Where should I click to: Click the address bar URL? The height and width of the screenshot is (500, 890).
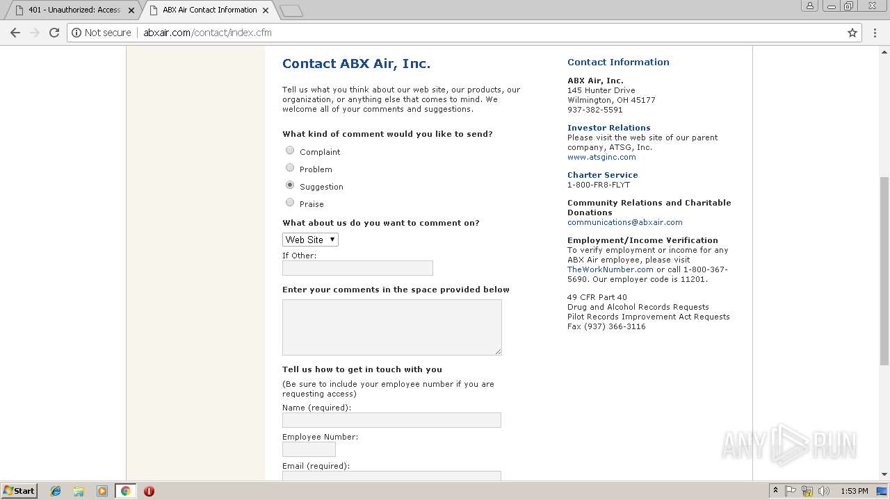pos(207,33)
